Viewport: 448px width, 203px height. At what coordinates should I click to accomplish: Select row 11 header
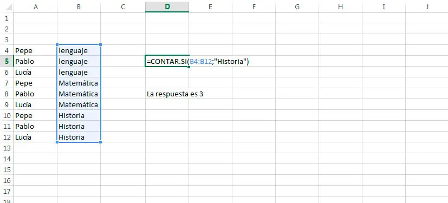tap(7, 127)
